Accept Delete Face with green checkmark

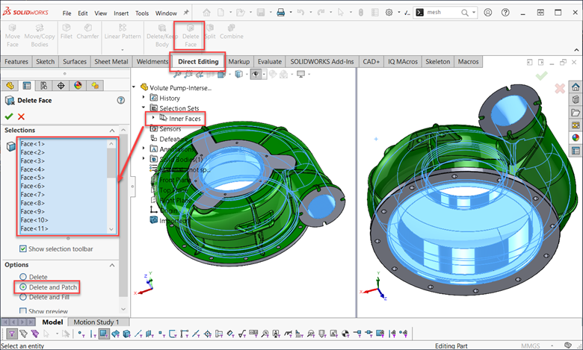(9, 116)
